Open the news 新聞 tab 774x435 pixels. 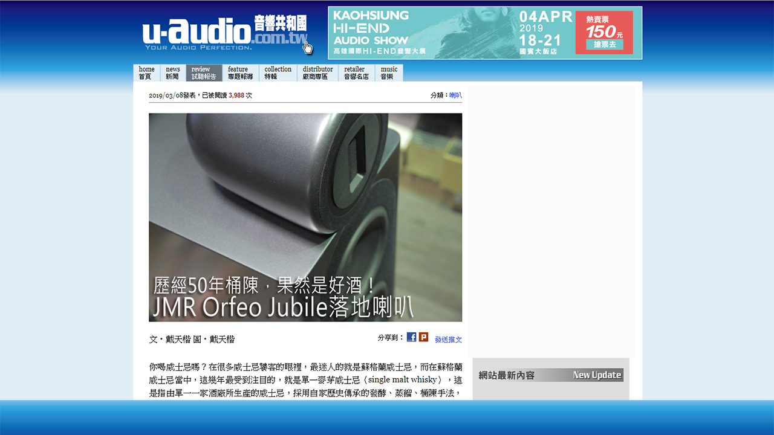click(173, 73)
